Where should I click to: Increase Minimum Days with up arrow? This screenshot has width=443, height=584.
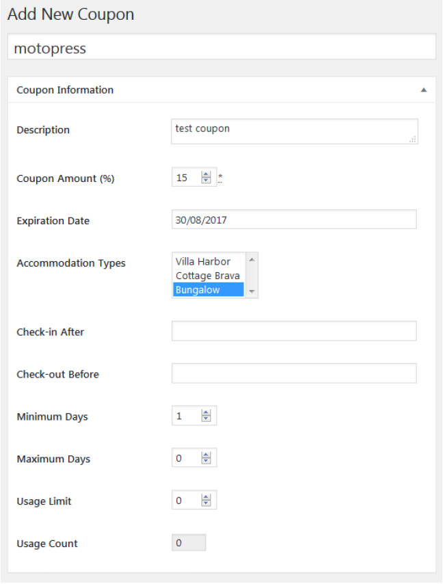206,413
